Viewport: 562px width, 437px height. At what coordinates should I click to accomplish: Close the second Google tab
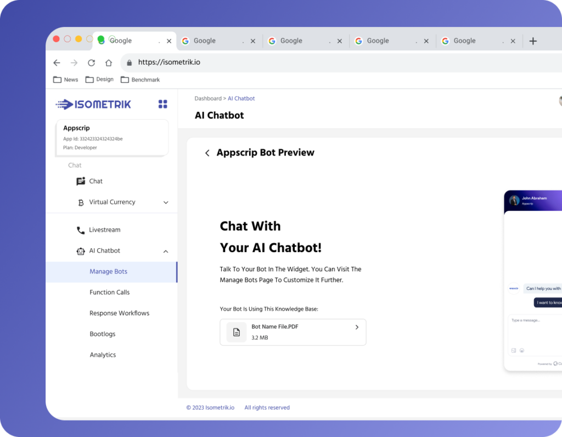(253, 41)
